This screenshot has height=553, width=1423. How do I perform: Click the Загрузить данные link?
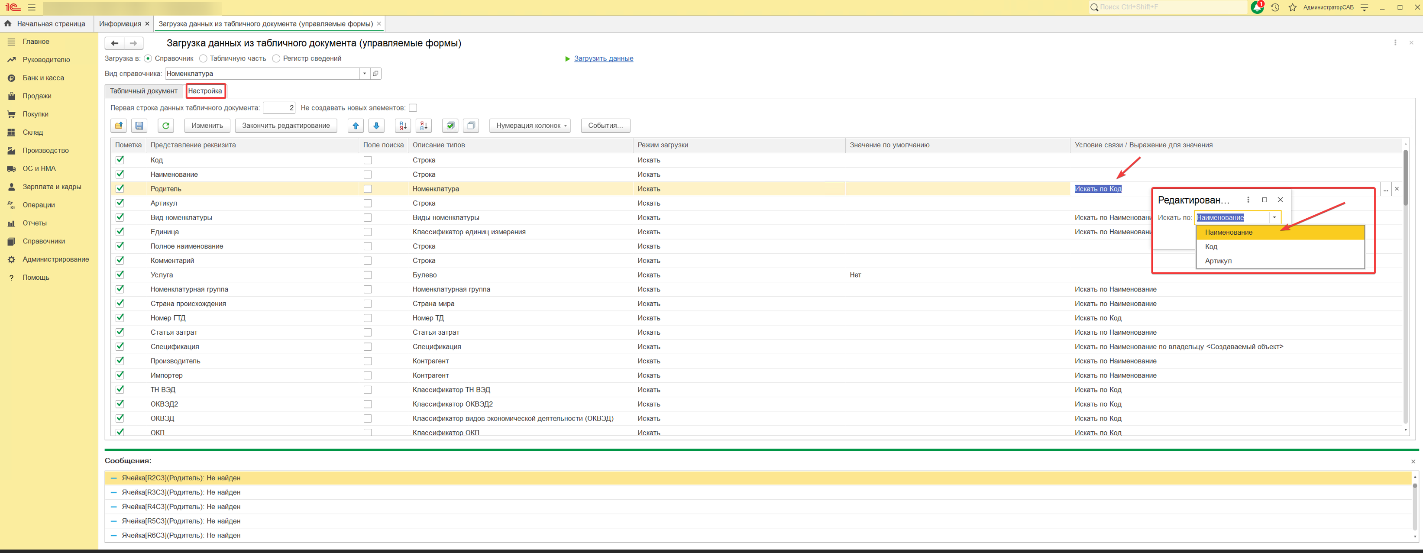coord(603,58)
